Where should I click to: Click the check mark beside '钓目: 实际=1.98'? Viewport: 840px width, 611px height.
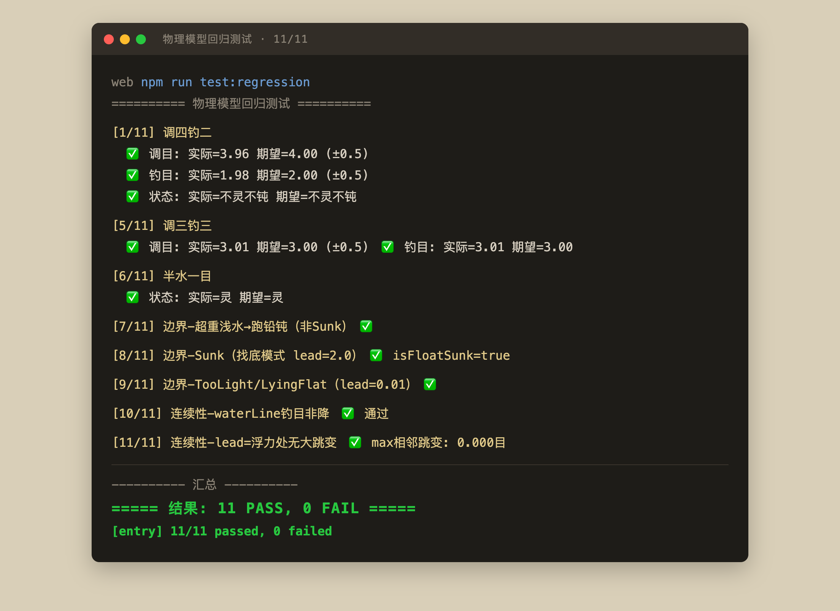132,175
